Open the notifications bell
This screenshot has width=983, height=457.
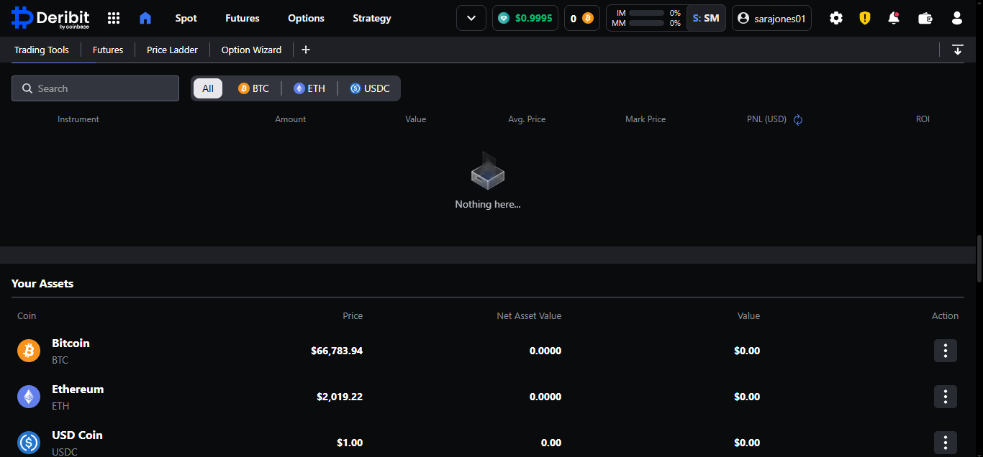coord(894,18)
